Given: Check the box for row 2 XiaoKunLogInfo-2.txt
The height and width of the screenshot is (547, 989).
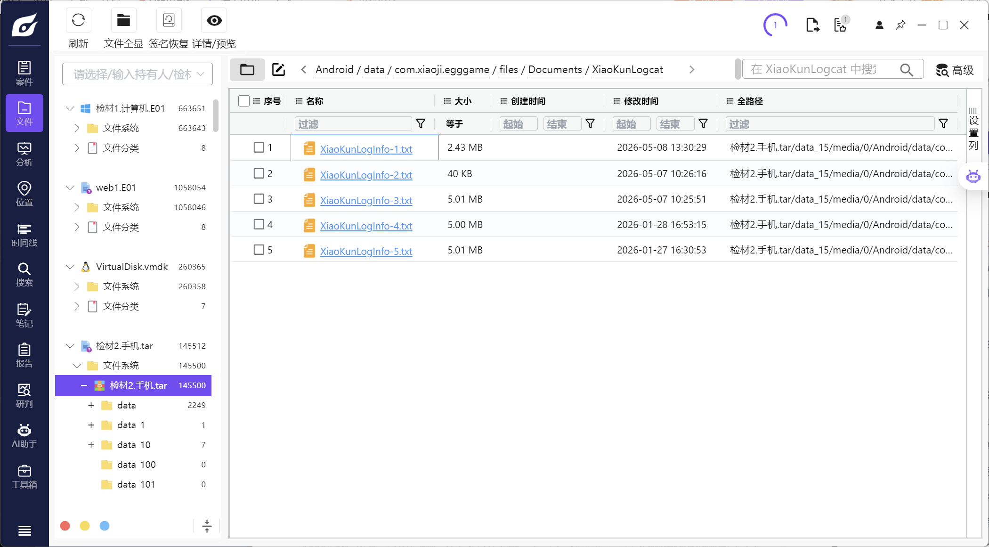Looking at the screenshot, I should click(x=259, y=173).
